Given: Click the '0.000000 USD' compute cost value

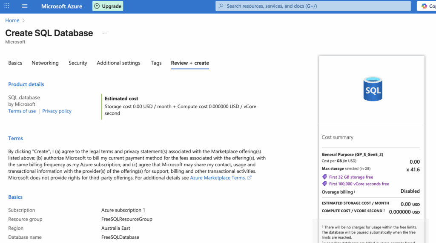Looking at the screenshot, I should [x=404, y=212].
